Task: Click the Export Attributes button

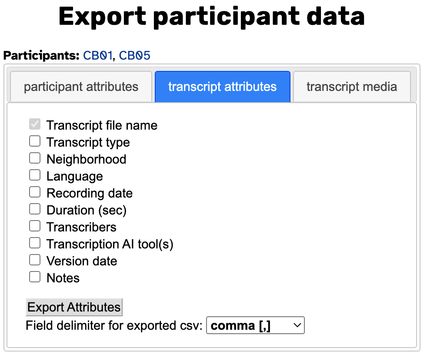Action: coord(74,307)
